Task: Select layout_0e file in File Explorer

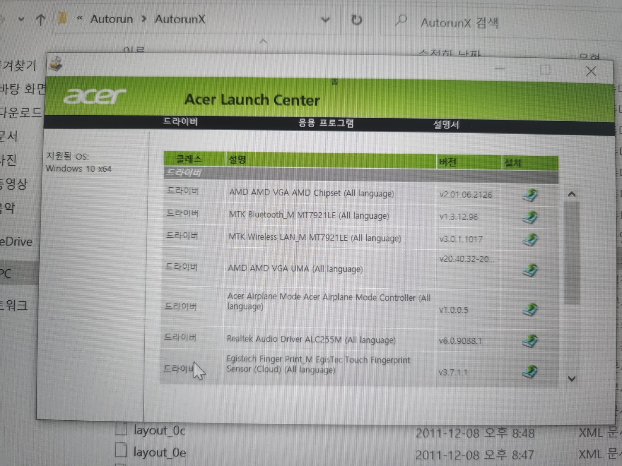Action: tap(159, 452)
